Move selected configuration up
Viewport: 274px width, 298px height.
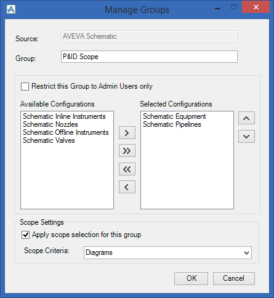click(246, 118)
